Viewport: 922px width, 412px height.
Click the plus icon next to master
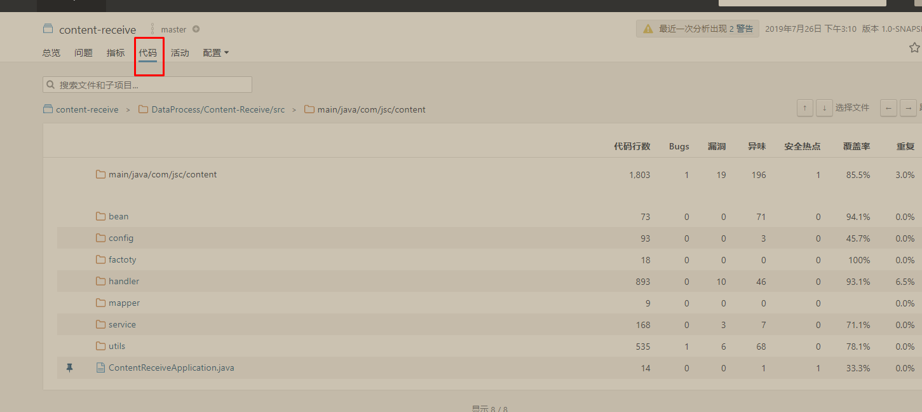click(x=196, y=29)
